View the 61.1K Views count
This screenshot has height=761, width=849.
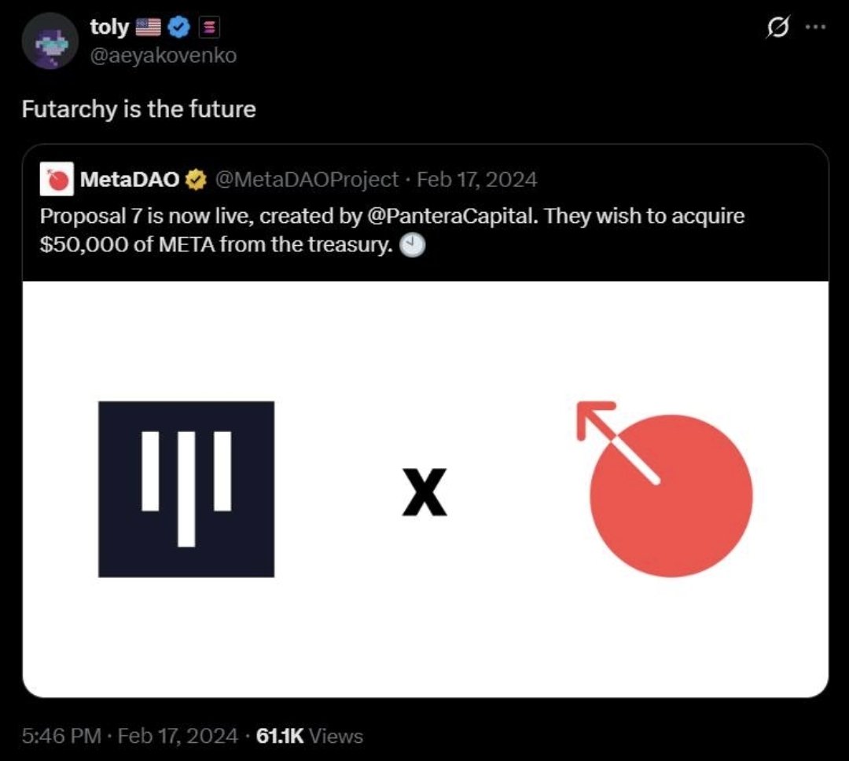pyautogui.click(x=310, y=736)
